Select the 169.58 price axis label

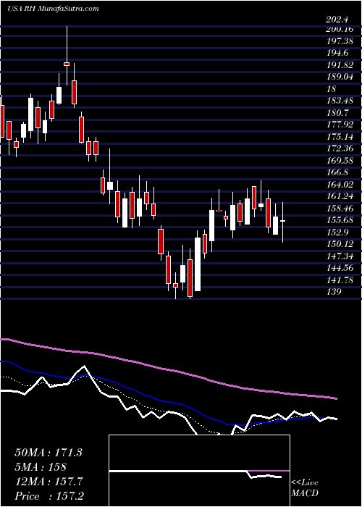point(339,160)
